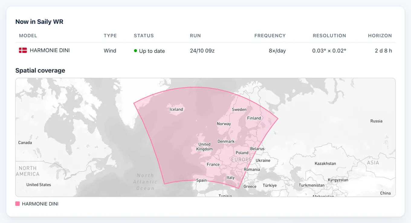Image resolution: width=411 pixels, height=223 pixels.
Task: Click the green status dot before Up to date
Action: pos(136,51)
